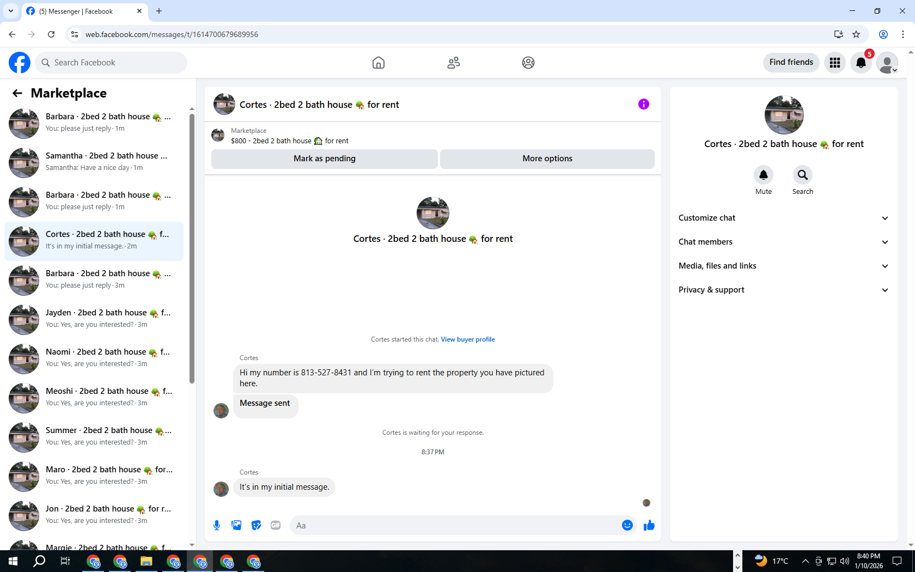The height and width of the screenshot is (572, 915).
Task: Open the $800 2bed 2 bath listing link
Action: coord(290,141)
